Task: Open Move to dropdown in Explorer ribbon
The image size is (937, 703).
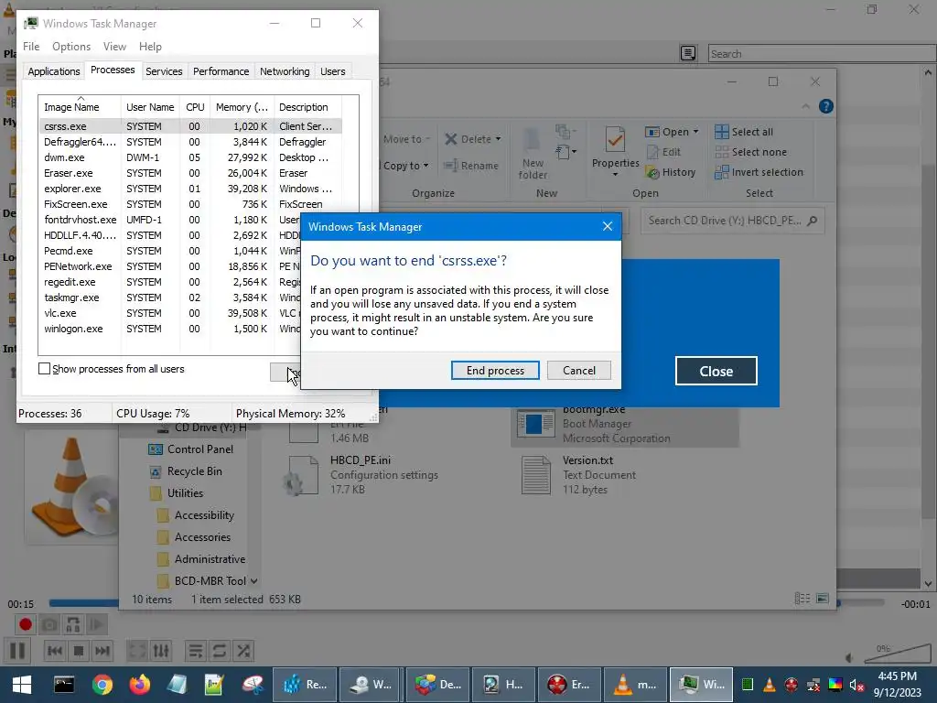Action: [405, 139]
